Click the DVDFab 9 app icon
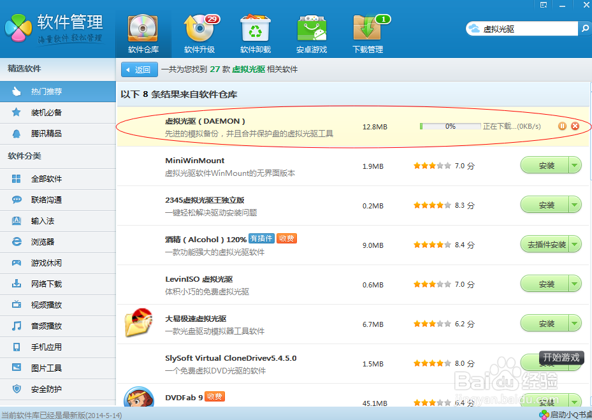This screenshot has height=420, width=592. pyautogui.click(x=138, y=397)
